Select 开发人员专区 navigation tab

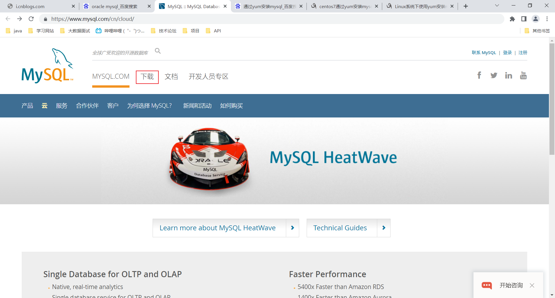tap(209, 76)
